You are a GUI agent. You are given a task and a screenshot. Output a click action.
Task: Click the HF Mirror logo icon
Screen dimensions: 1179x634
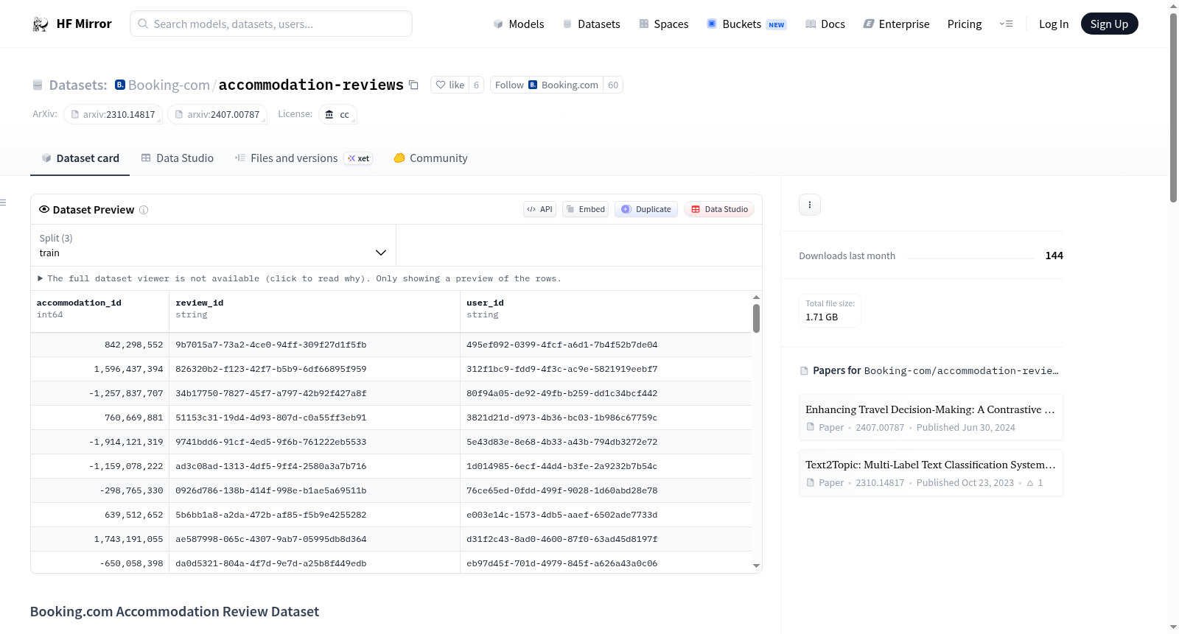click(x=40, y=24)
